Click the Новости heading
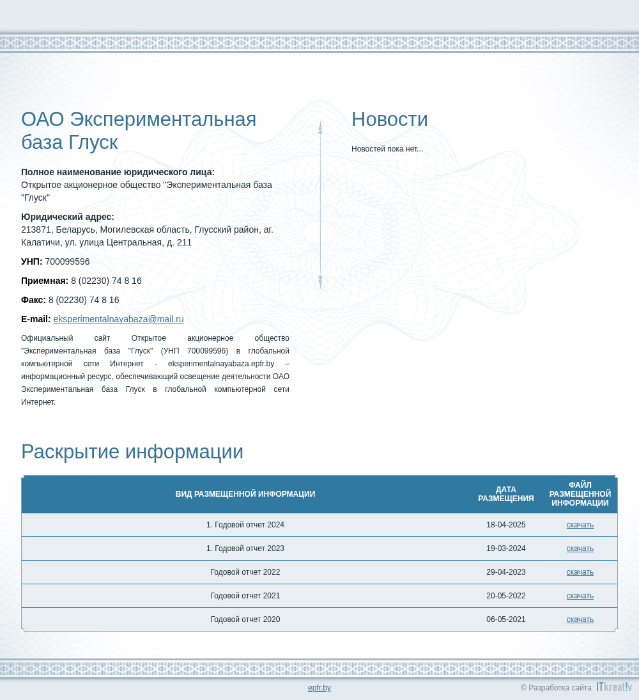Viewport: 639px width, 700px height. pyautogui.click(x=390, y=119)
